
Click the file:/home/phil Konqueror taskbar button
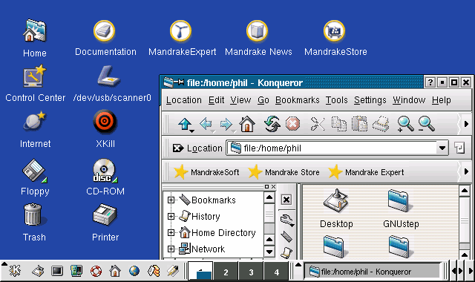coord(372,272)
